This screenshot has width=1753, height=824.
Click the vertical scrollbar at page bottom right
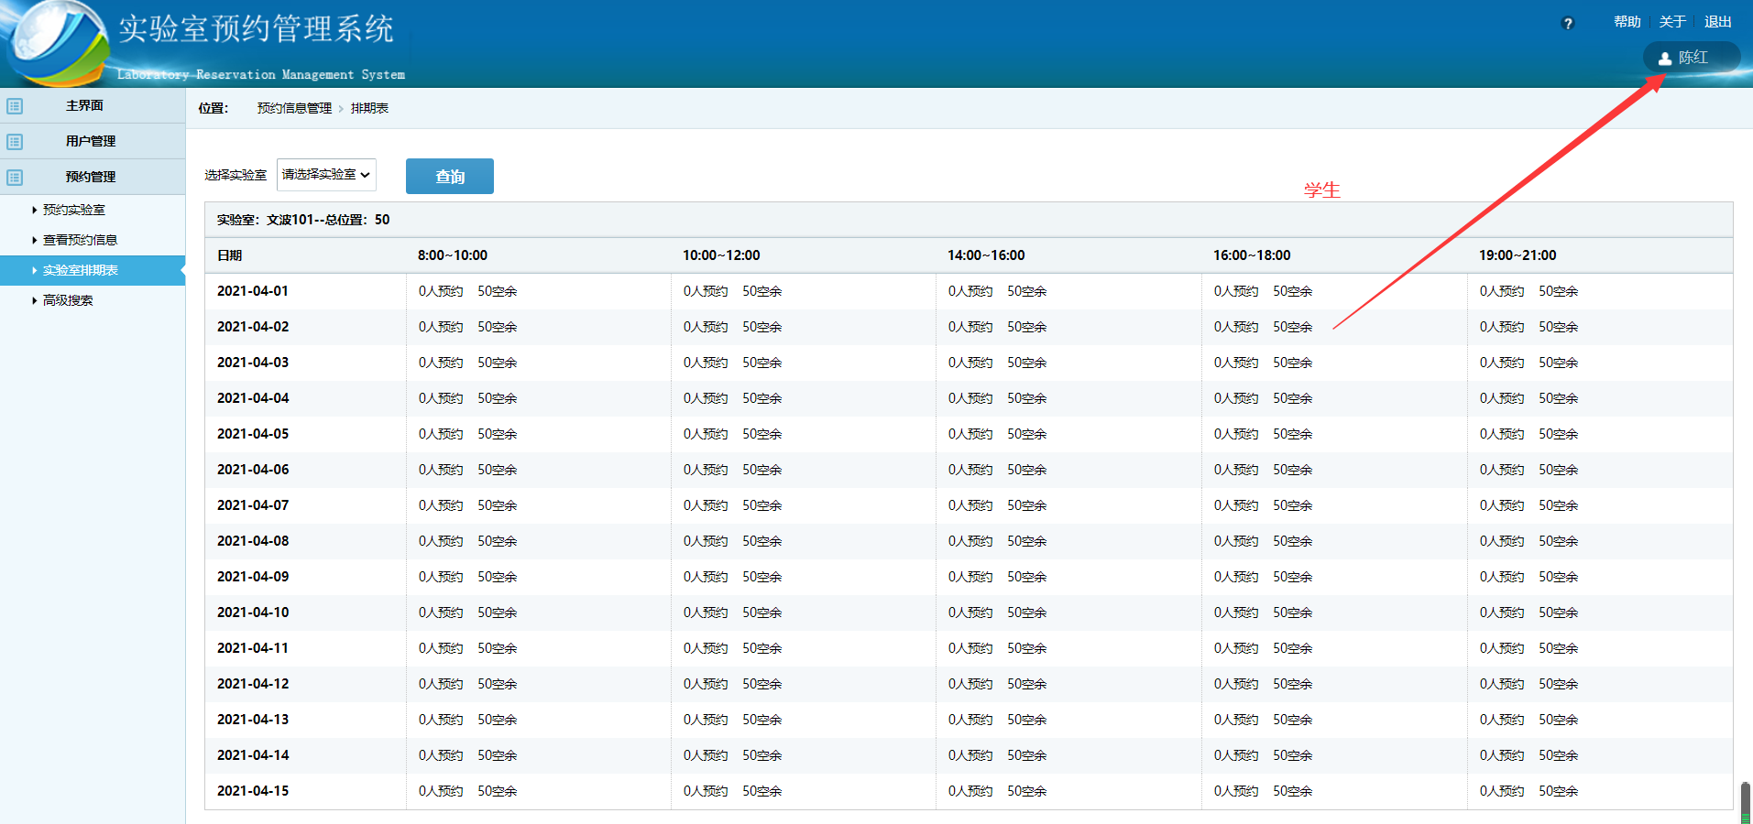1746,803
